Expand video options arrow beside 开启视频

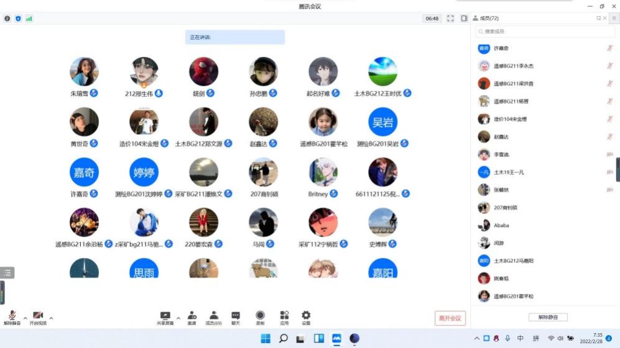click(x=51, y=318)
